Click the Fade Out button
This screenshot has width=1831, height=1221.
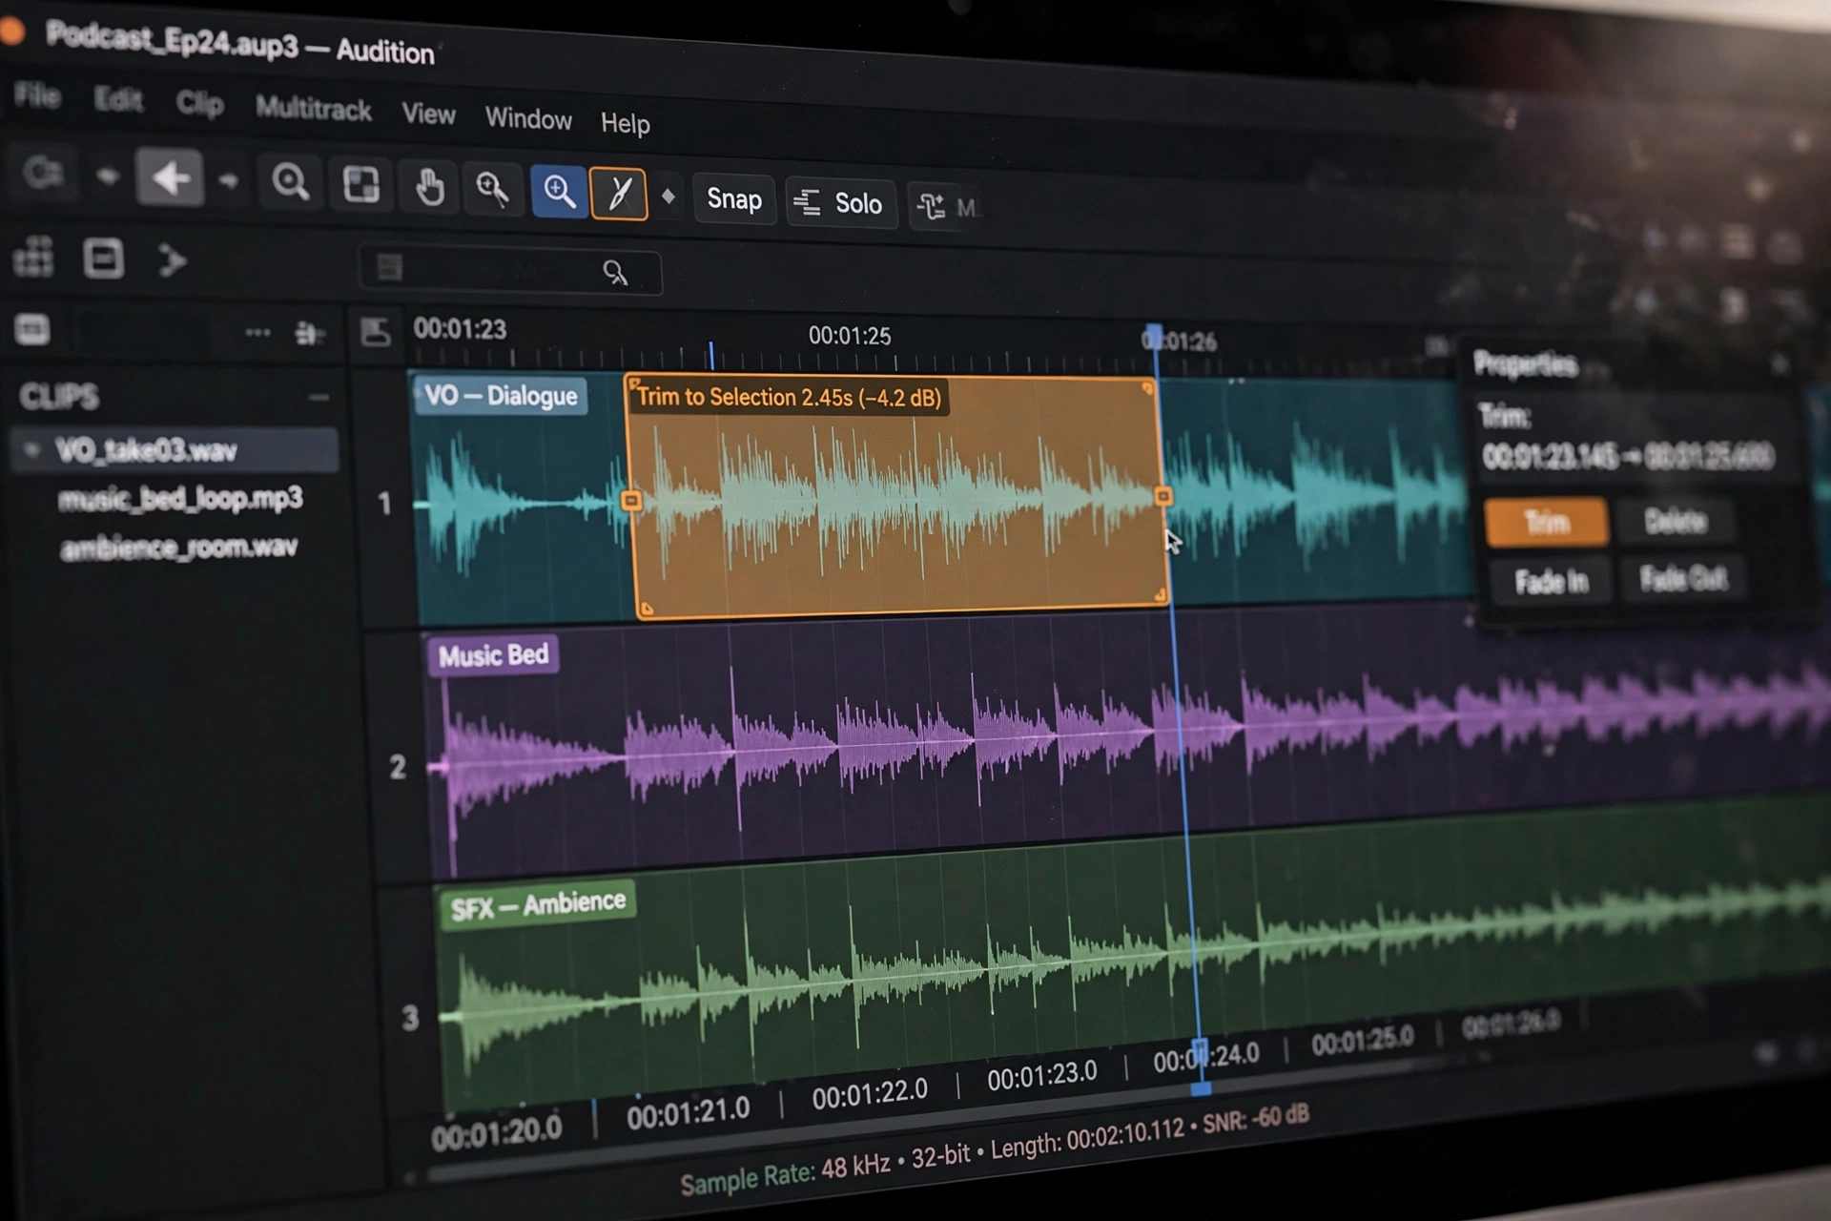pos(1682,578)
